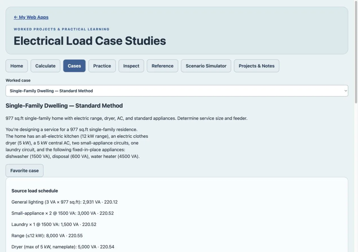Go to the Practice tab
The image size is (358, 252).
point(102,66)
